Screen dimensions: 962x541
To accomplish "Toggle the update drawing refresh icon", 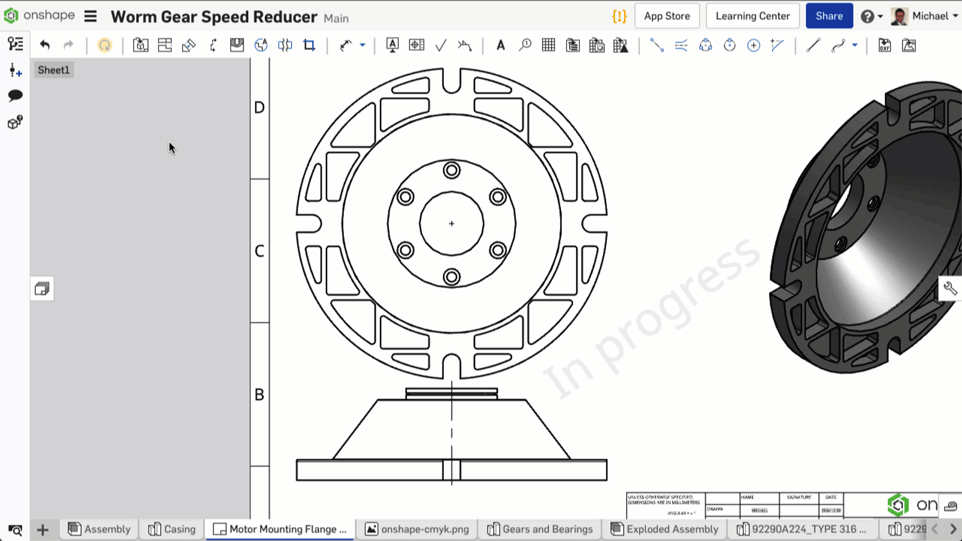I will (x=105, y=45).
